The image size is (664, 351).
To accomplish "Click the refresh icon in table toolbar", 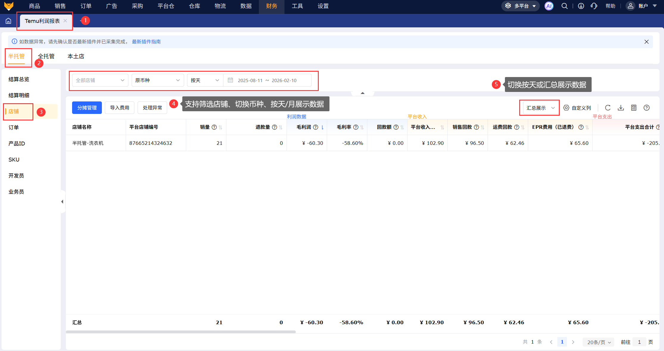I will click(608, 108).
